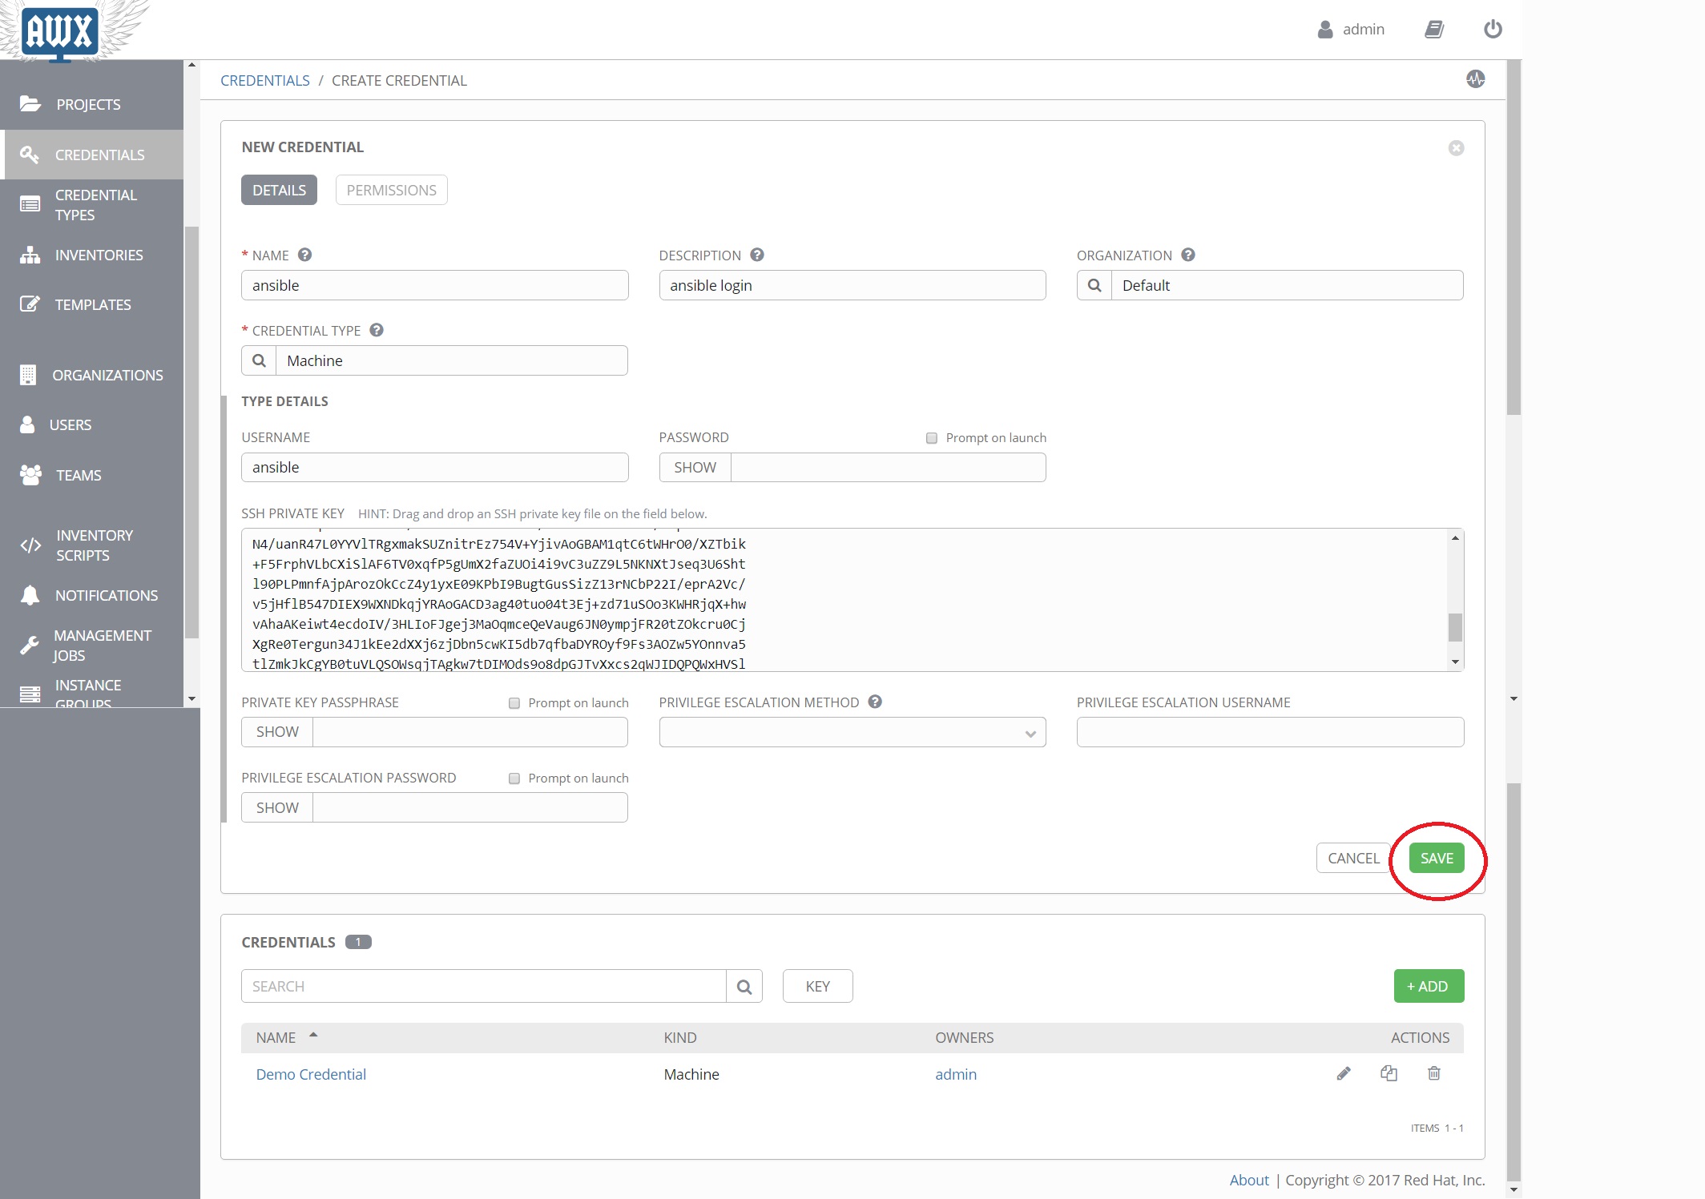Show the Privilege Escalation Password
This screenshot has height=1199, width=1705.
pos(277,807)
